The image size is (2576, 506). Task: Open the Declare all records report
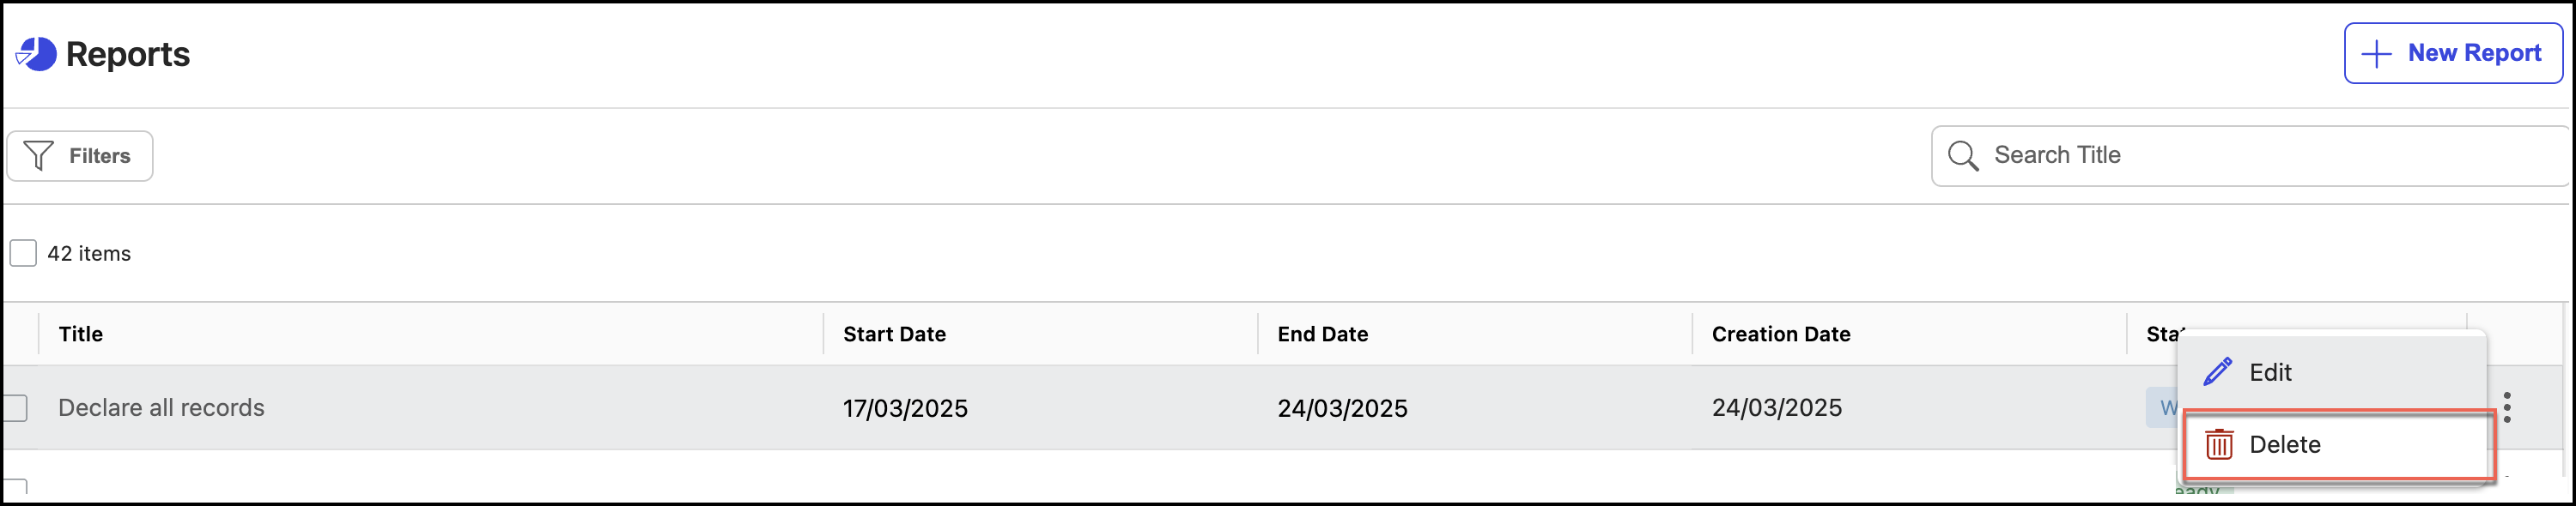161,407
